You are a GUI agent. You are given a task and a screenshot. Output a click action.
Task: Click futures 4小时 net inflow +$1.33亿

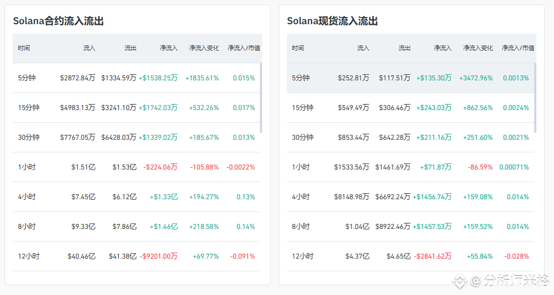pos(164,197)
